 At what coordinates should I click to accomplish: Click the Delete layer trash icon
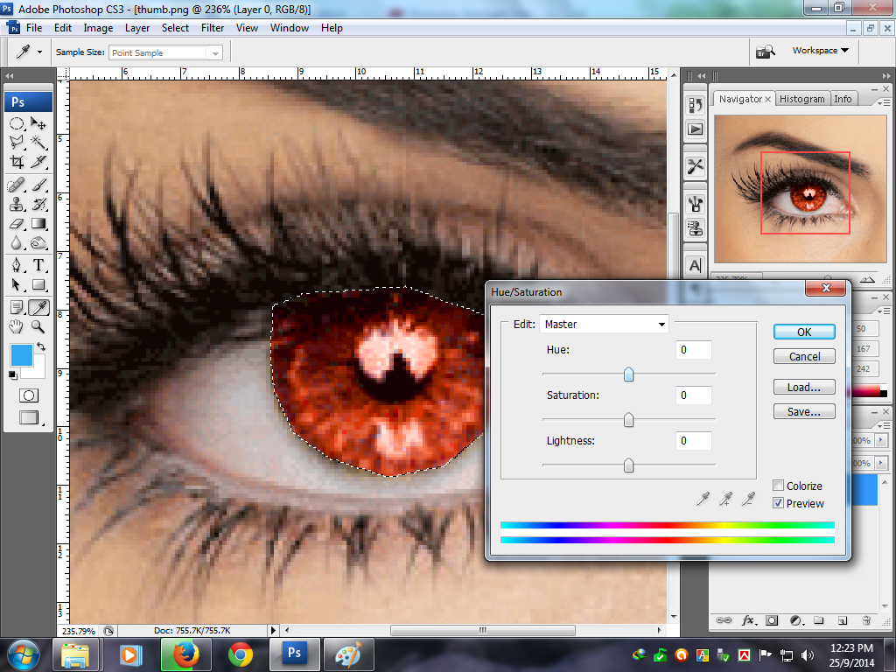pos(866,620)
